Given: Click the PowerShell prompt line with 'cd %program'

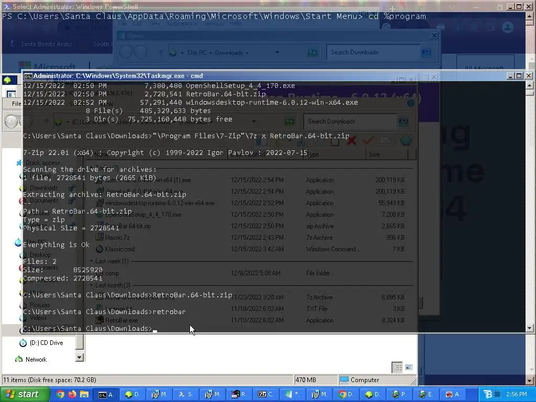Looking at the screenshot, I should tap(214, 16).
